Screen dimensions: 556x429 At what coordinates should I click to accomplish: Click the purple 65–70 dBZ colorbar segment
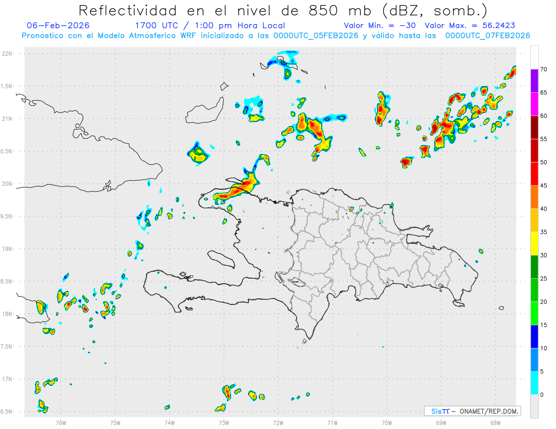pyautogui.click(x=534, y=81)
